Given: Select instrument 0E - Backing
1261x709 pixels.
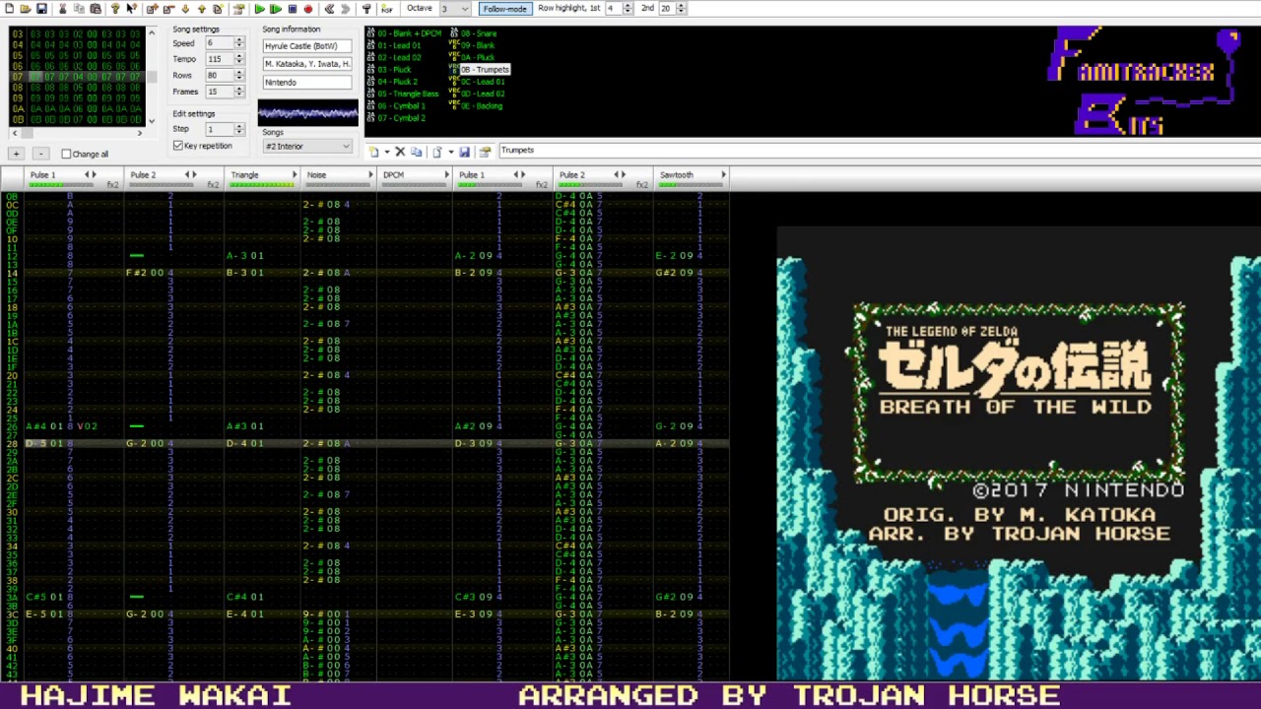Looking at the screenshot, I should (x=476, y=105).
